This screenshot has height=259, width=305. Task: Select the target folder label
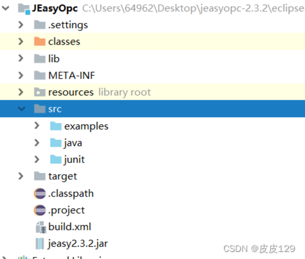(62, 177)
